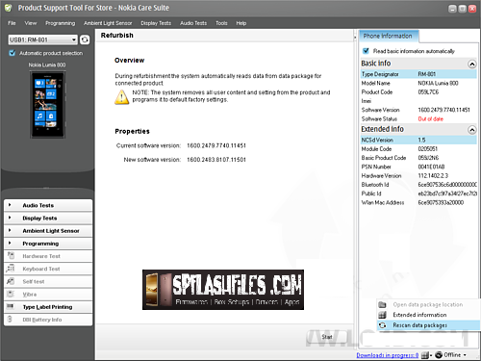Open the Ambient Light Sensor menu
This screenshot has height=361, width=481.
(108, 23)
